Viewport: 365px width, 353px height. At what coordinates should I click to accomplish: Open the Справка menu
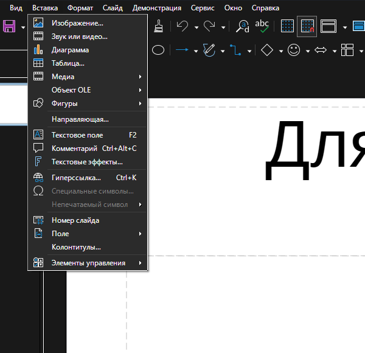tap(265, 8)
